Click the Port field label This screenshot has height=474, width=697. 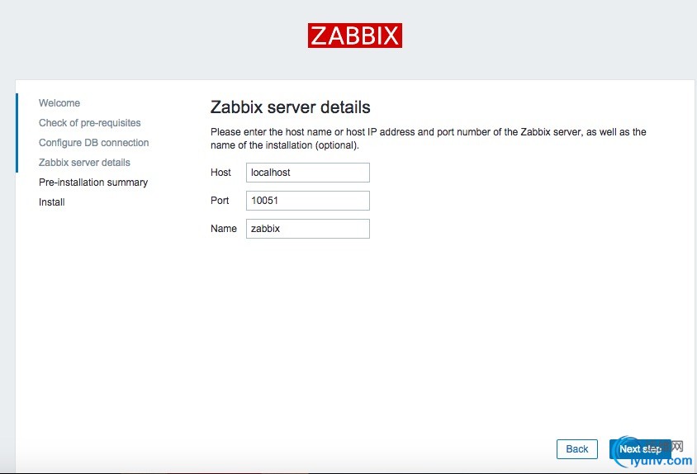point(220,201)
